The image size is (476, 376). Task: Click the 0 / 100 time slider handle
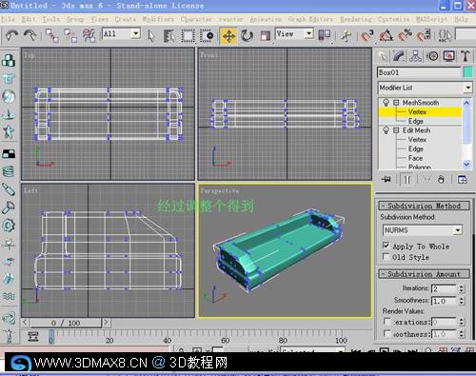[66, 323]
